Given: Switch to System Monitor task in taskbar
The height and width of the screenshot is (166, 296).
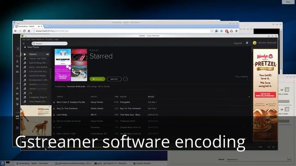Looking at the screenshot, I should pos(142,163).
